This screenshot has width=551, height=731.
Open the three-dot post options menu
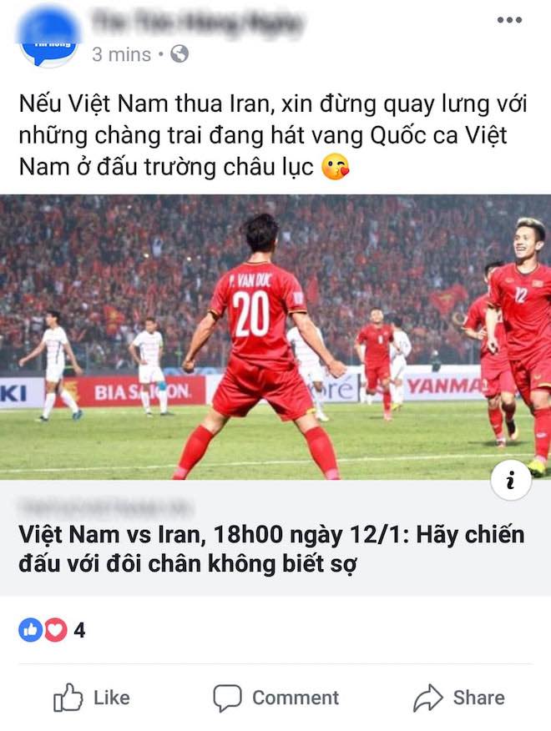pos(509,19)
